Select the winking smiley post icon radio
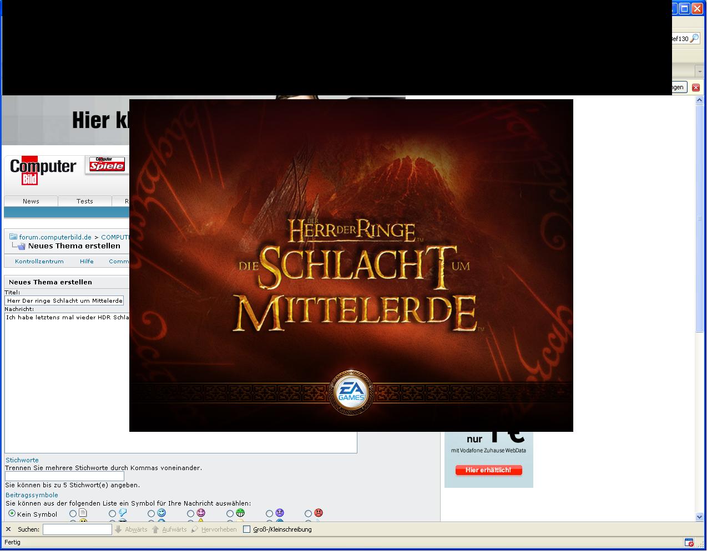The image size is (707, 551). click(x=151, y=514)
